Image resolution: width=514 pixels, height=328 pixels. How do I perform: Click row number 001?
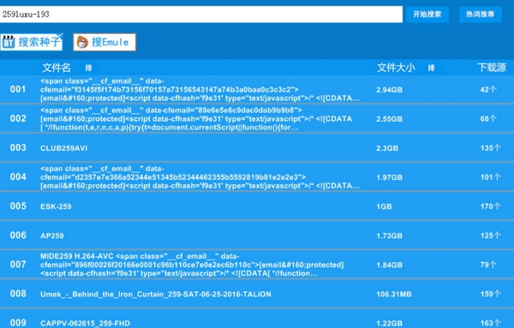18,89
